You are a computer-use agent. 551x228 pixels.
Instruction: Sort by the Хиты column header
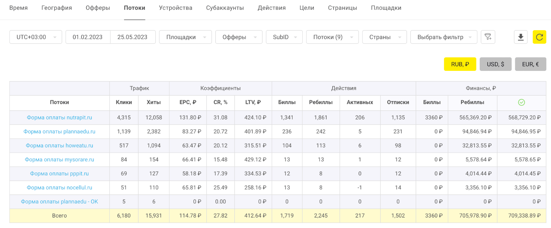coord(154,102)
